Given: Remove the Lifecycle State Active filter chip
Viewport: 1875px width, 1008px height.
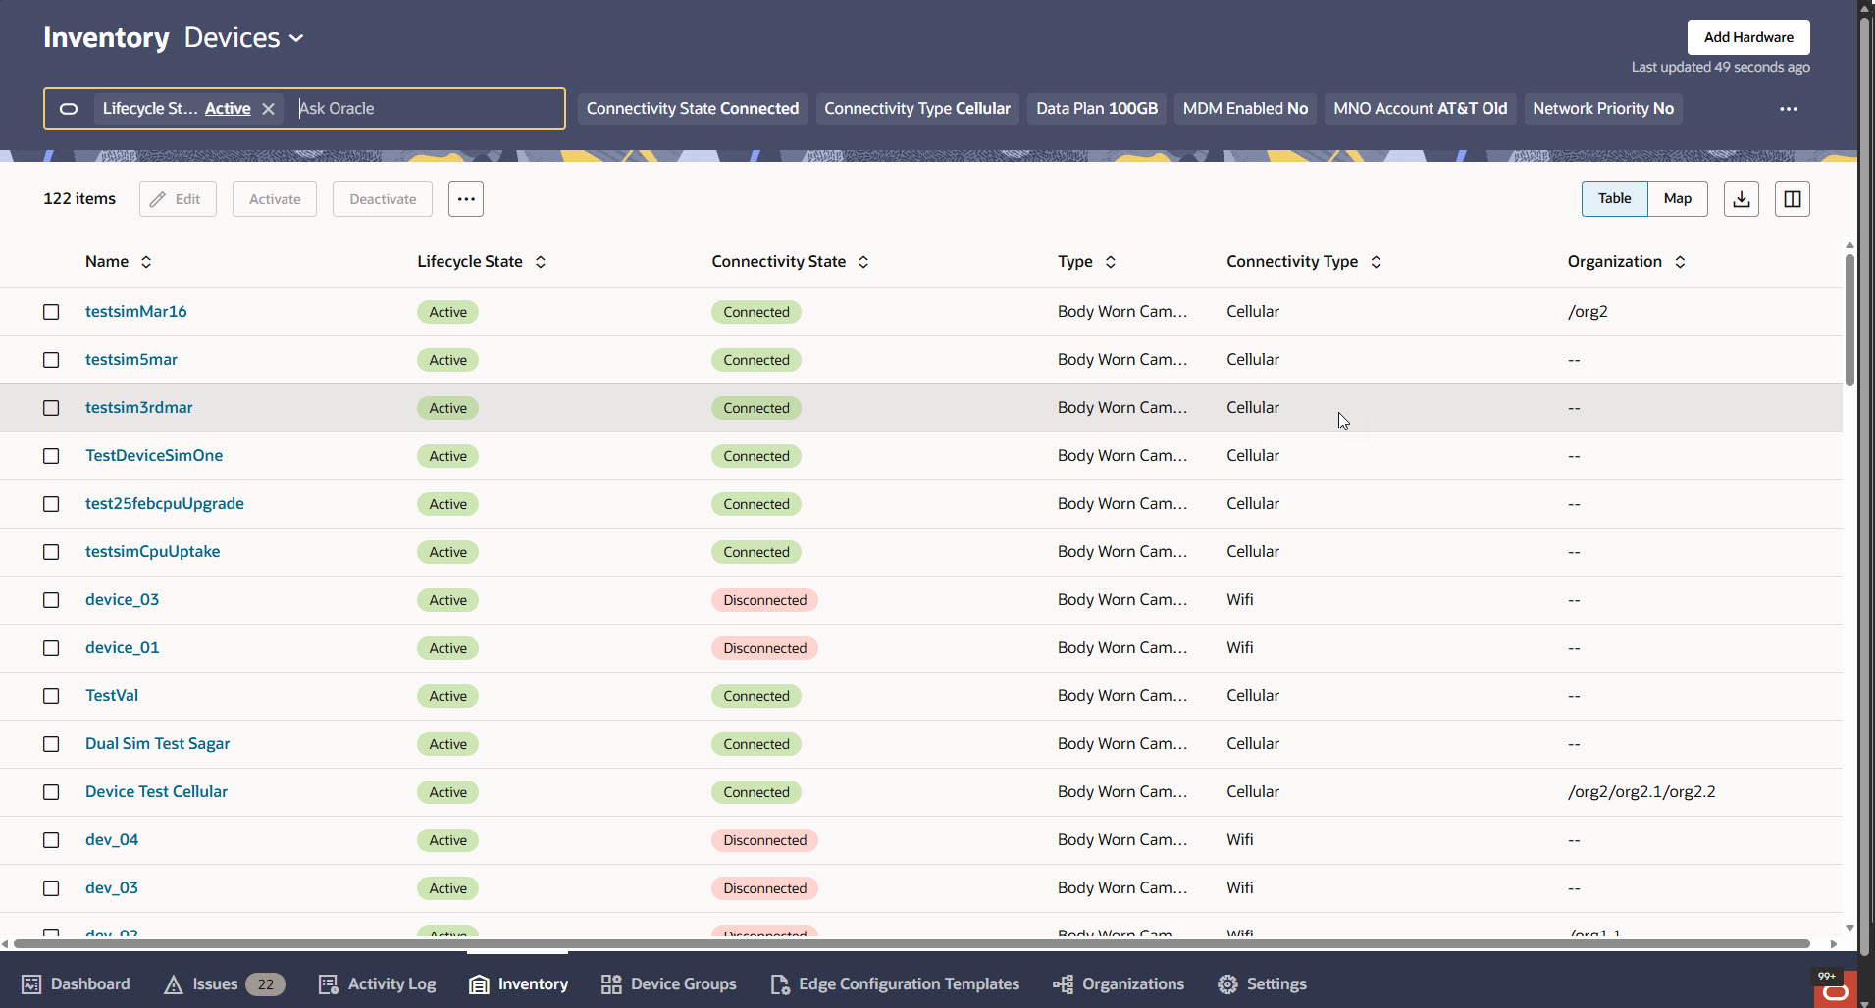Looking at the screenshot, I should [x=268, y=109].
